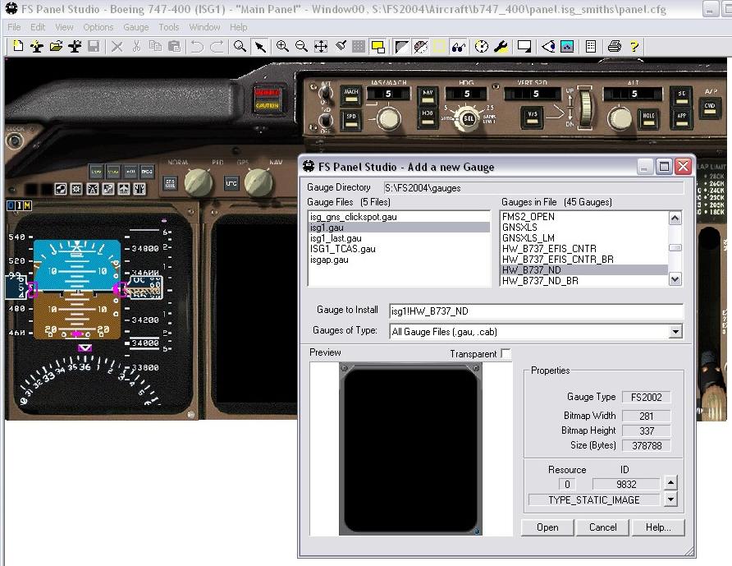Click the eyeglasses preview toolbar icon

459,46
